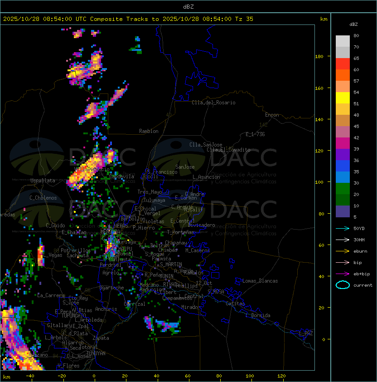Pick the light blue 35-30 dBZ swatch
377x382 pixels.
[343, 177]
